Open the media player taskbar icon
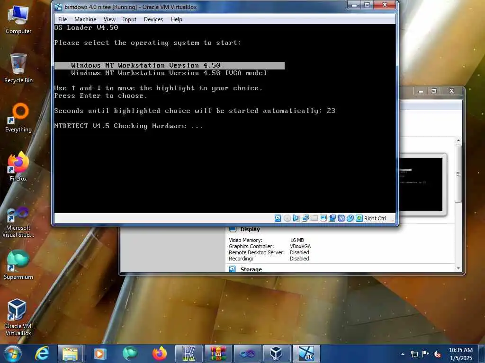The image size is (485, 363). pyautogui.click(x=100, y=354)
